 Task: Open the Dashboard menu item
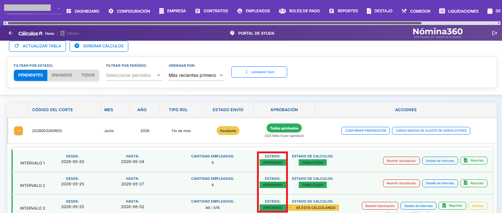click(82, 11)
